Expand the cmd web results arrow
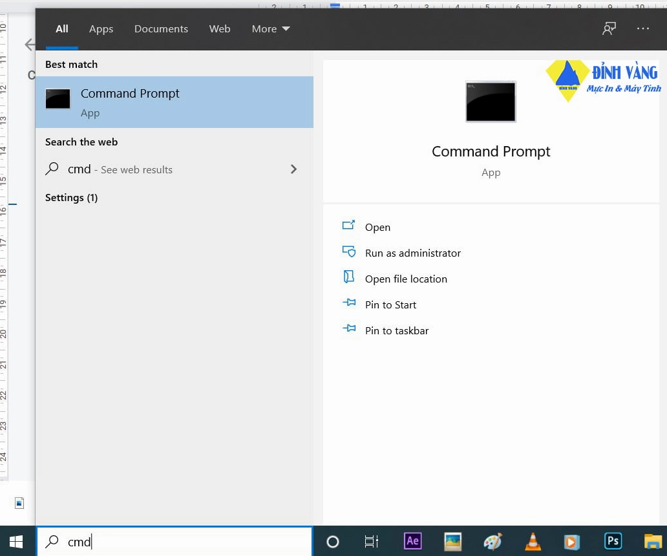Screen dimensions: 667x556 (x=294, y=169)
